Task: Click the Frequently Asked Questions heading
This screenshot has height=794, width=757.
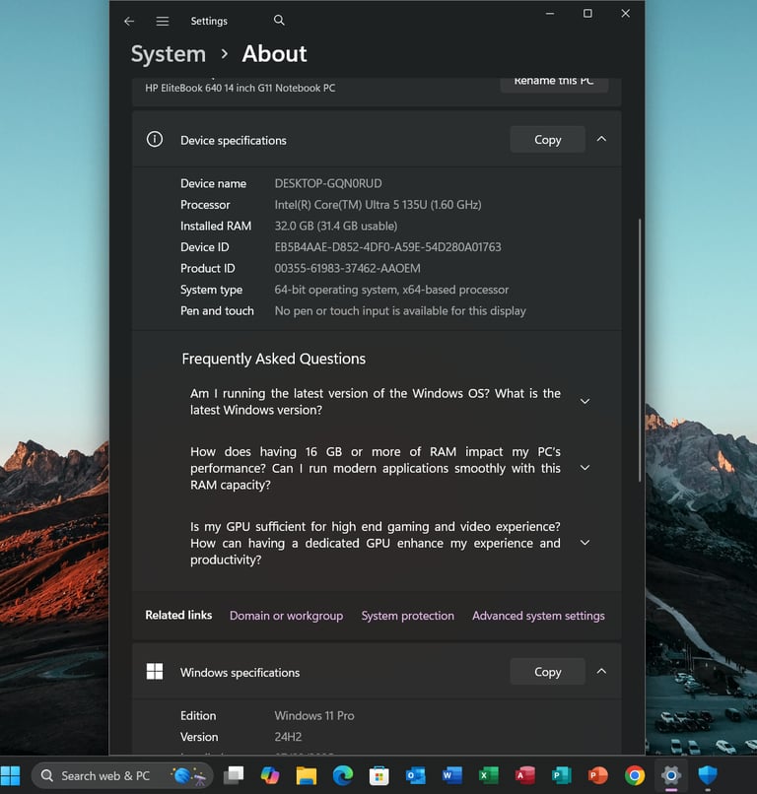Action: [x=274, y=359]
